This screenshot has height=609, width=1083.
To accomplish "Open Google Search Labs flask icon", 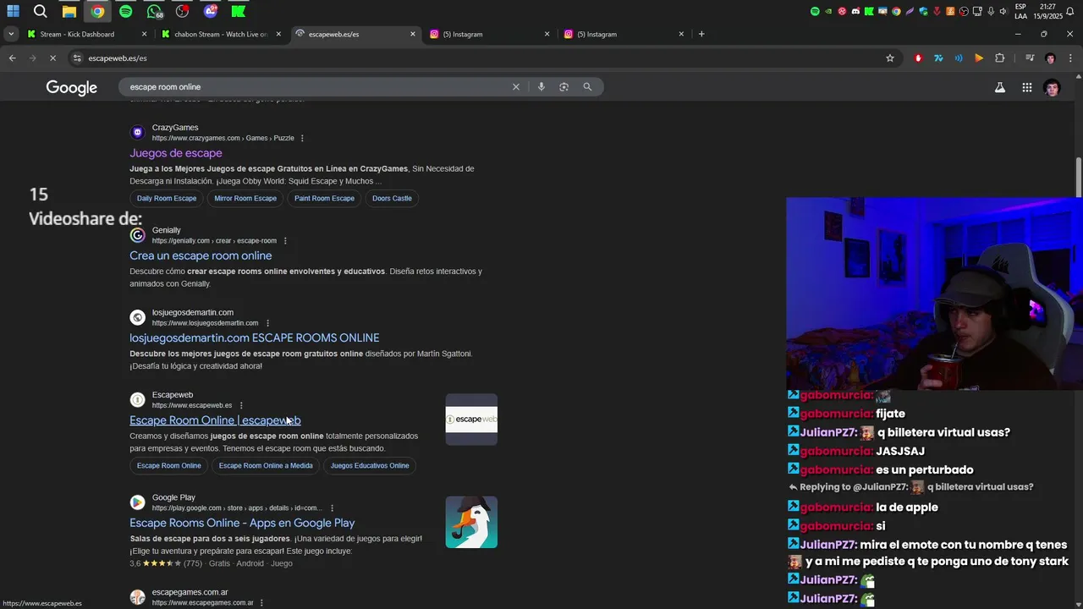I will [x=1000, y=87].
